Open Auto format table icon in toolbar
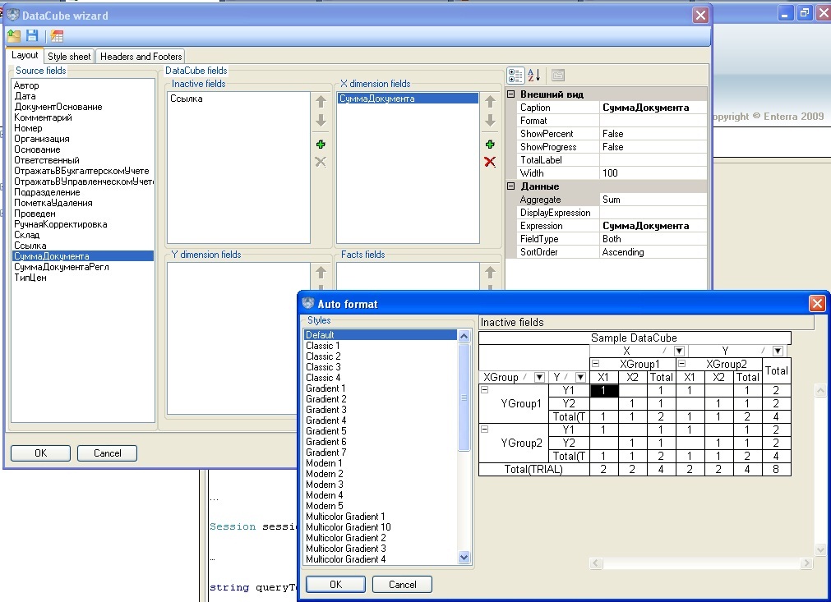Screen dimensions: 831x602 [57, 35]
